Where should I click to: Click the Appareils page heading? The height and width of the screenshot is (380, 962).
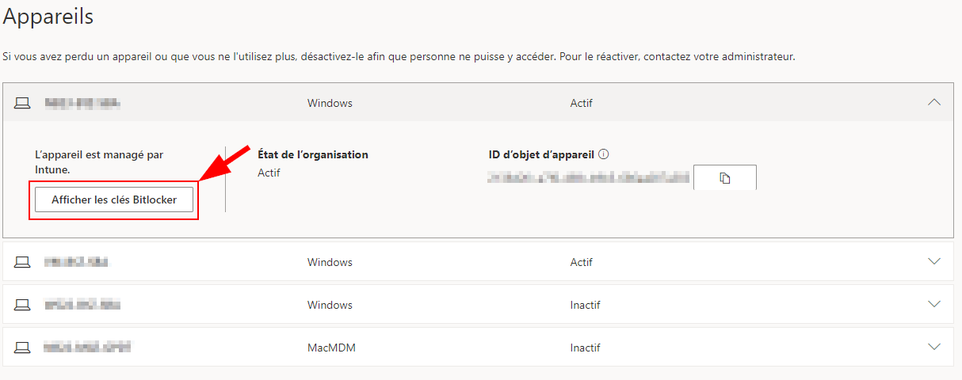tap(48, 17)
